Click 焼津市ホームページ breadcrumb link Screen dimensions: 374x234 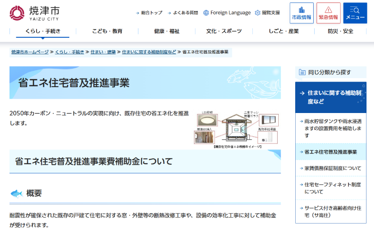[x=30, y=52]
